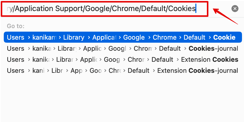Pick the Extension Cookies suggestion in third row
The width and height of the screenshot is (244, 122).
coord(209,59)
